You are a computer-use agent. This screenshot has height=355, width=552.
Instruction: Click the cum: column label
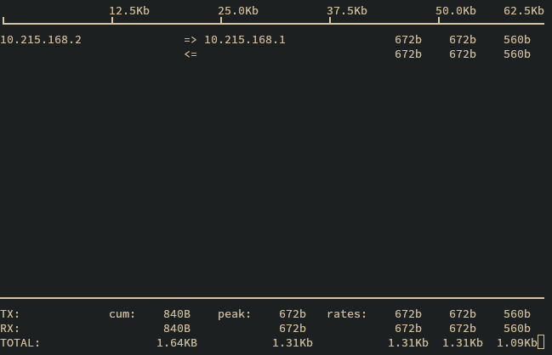pyautogui.click(x=122, y=314)
